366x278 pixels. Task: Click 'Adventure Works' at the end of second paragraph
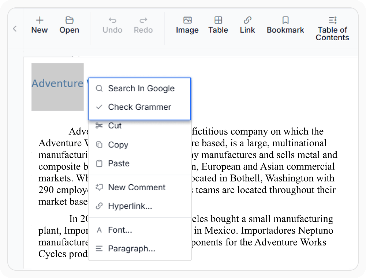(x=290, y=242)
